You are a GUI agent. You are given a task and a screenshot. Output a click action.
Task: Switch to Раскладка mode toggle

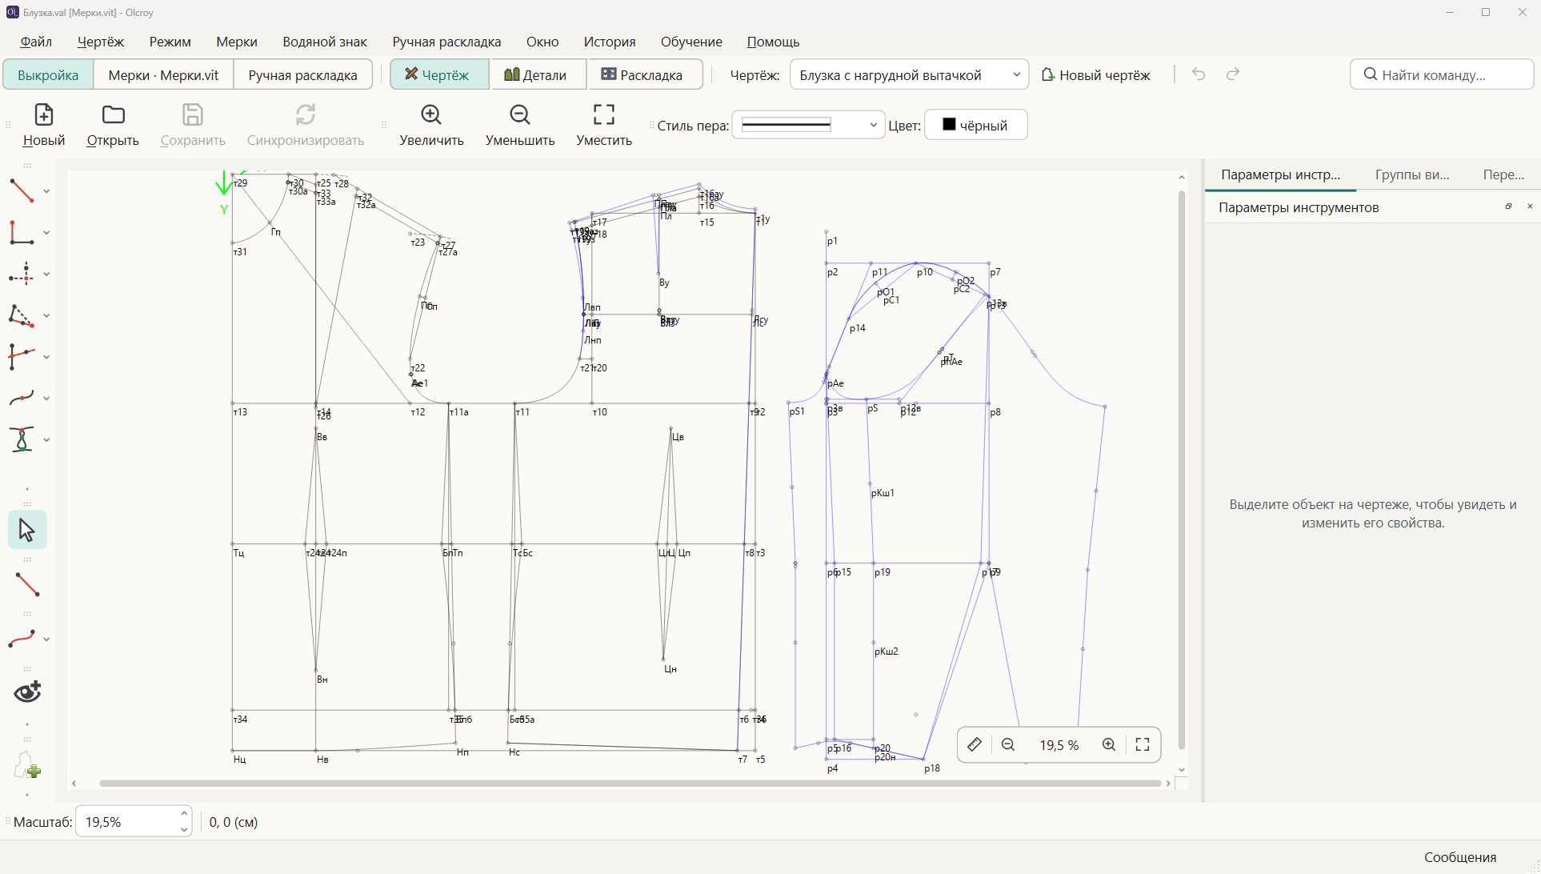tap(644, 74)
